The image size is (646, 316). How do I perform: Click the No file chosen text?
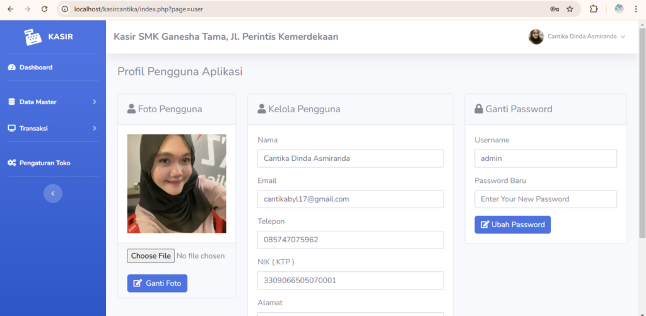pos(201,256)
